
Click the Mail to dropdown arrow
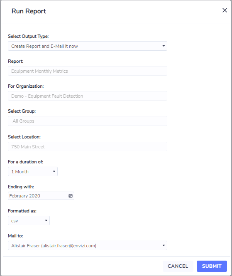point(164,245)
